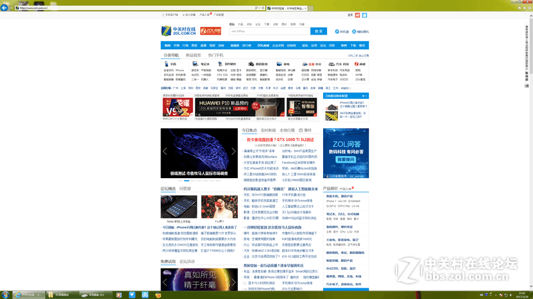
Task: Select the 分类导航 tab
Action: [171, 55]
